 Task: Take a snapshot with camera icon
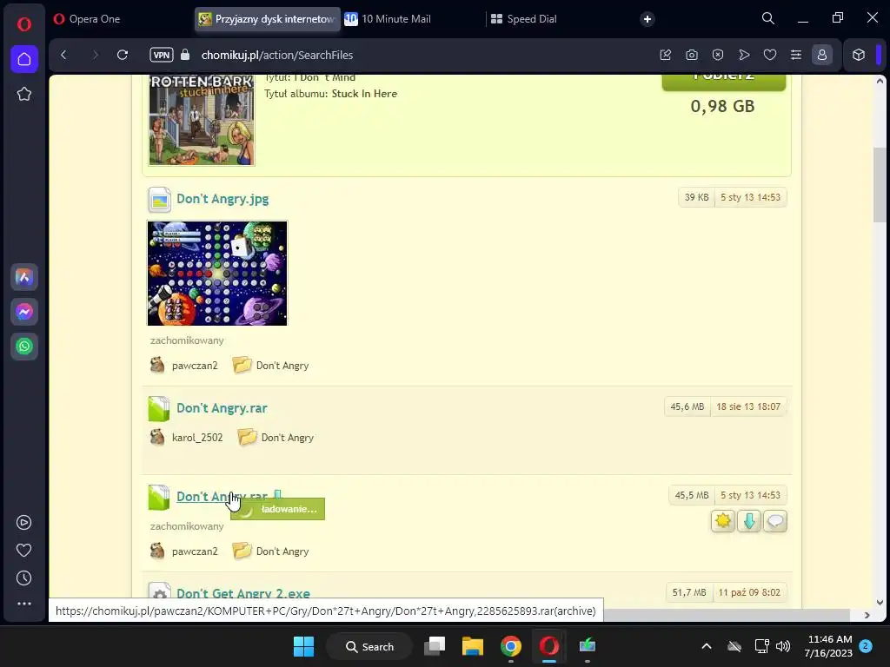coord(691,55)
